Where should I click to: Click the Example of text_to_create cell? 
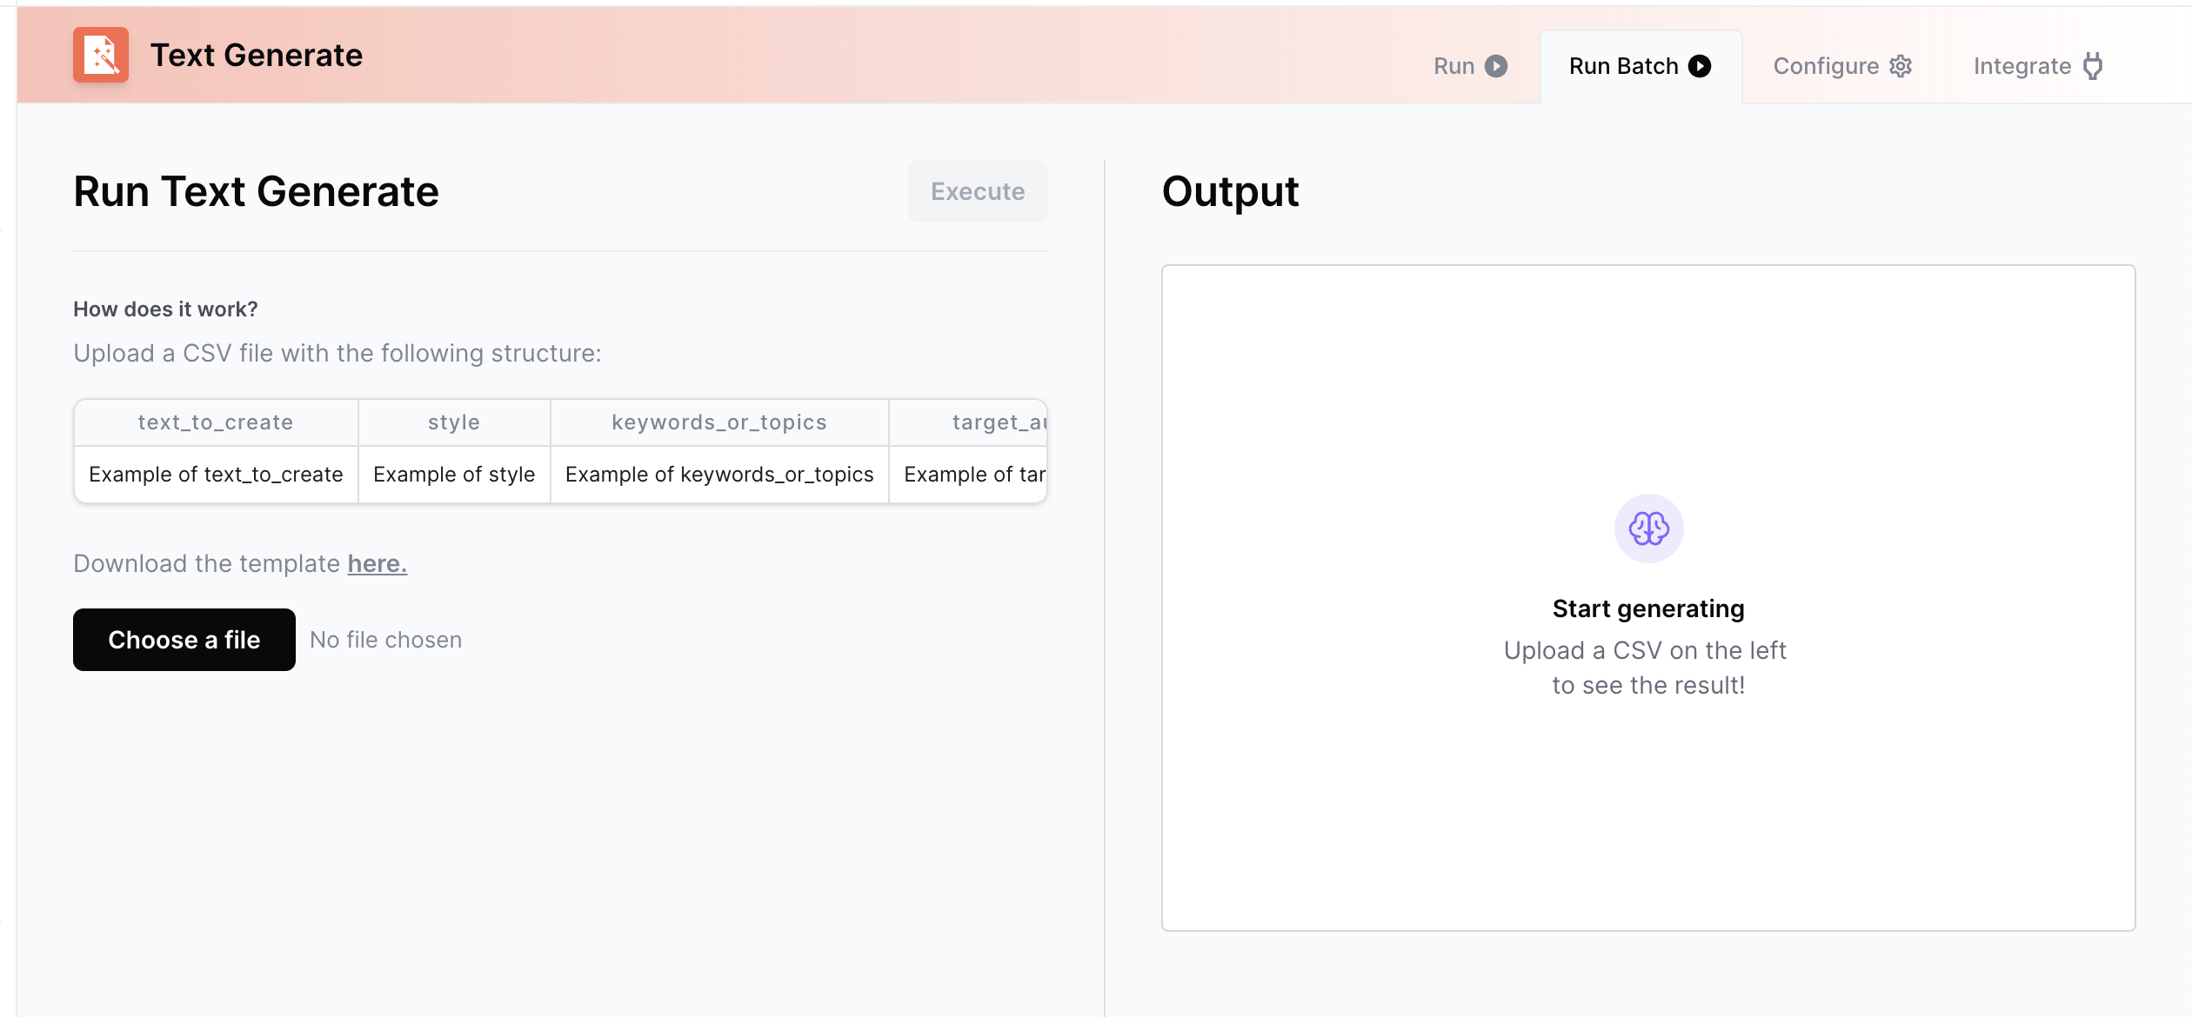(216, 475)
